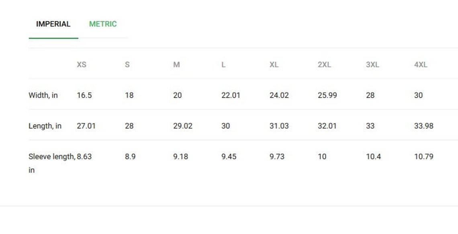Select the 16.5 width value for XS
Viewport: 458px width, 234px height.
[84, 95]
